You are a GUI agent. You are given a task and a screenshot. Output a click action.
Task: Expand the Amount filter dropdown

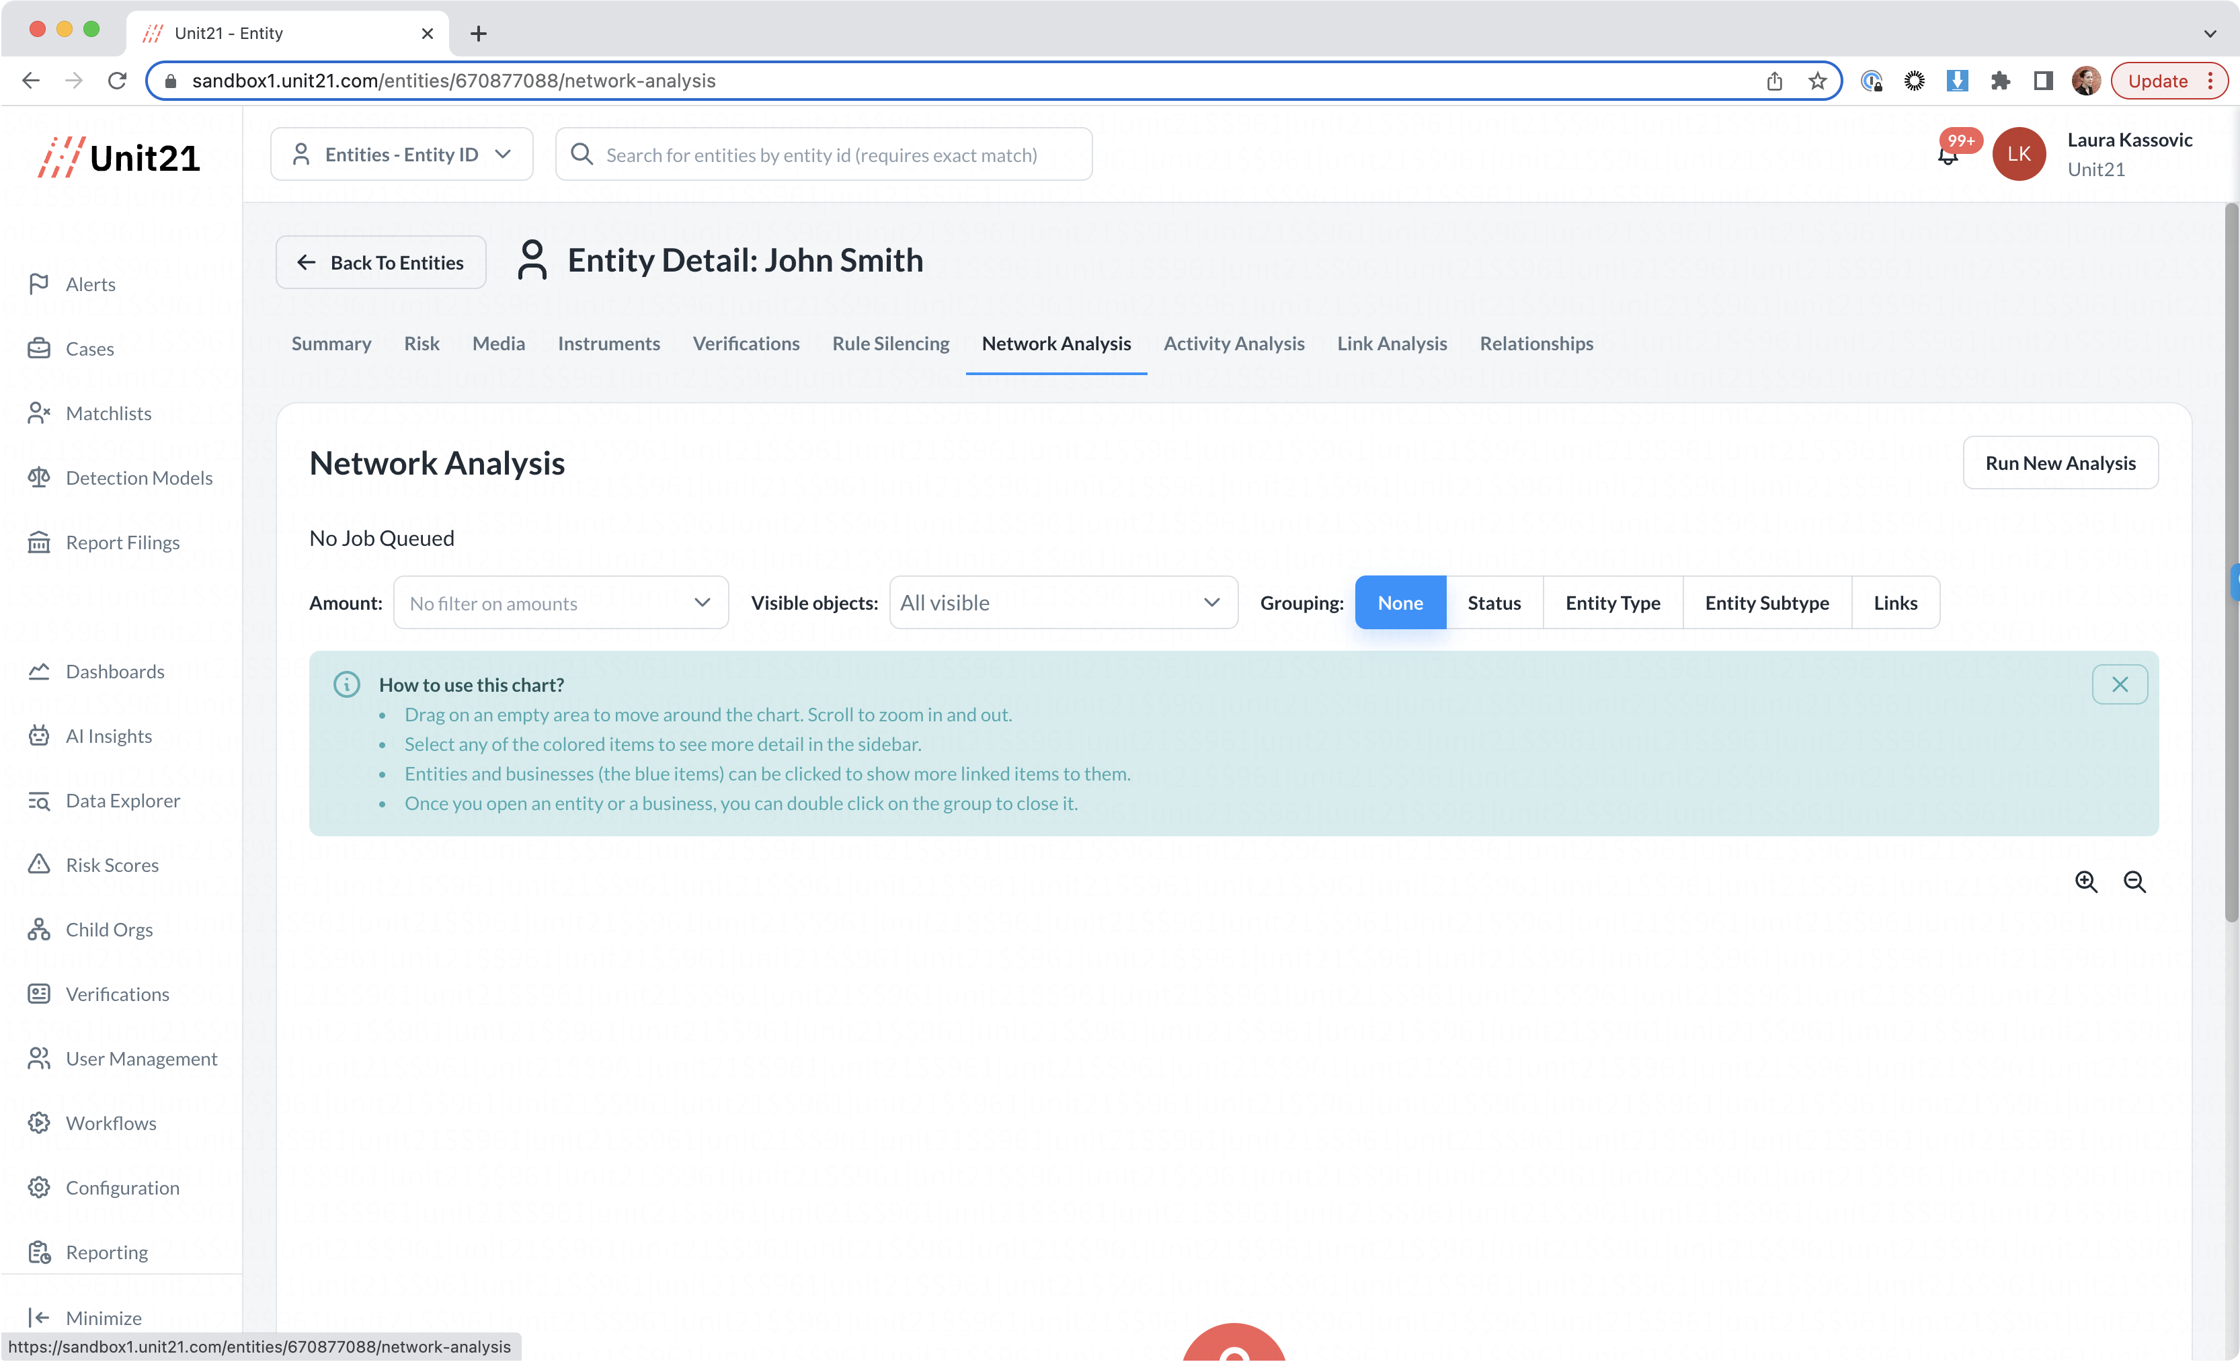tap(560, 603)
